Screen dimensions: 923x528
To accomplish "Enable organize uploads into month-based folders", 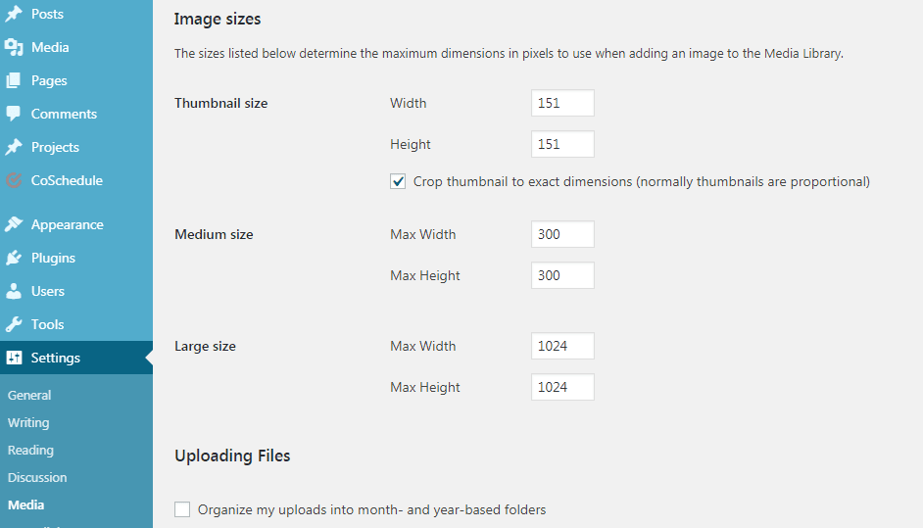I will (x=182, y=509).
